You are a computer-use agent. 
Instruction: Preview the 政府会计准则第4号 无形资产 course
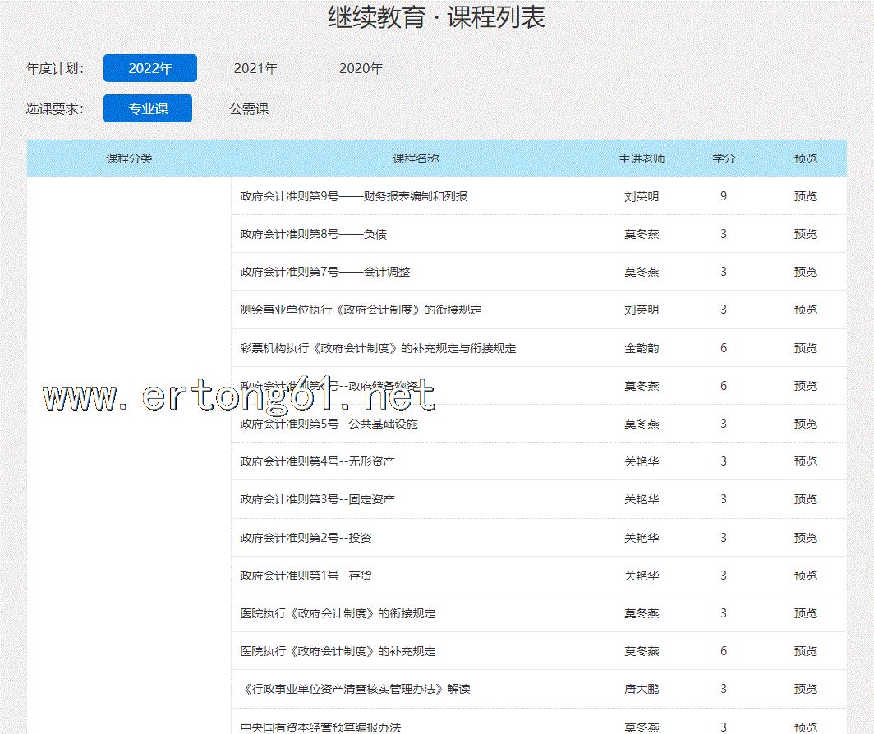click(x=805, y=461)
